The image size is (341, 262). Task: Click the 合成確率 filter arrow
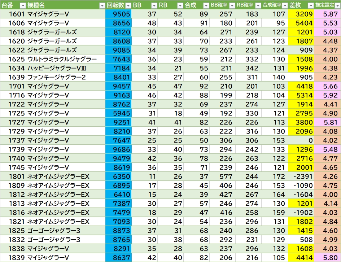tap(285, 5)
